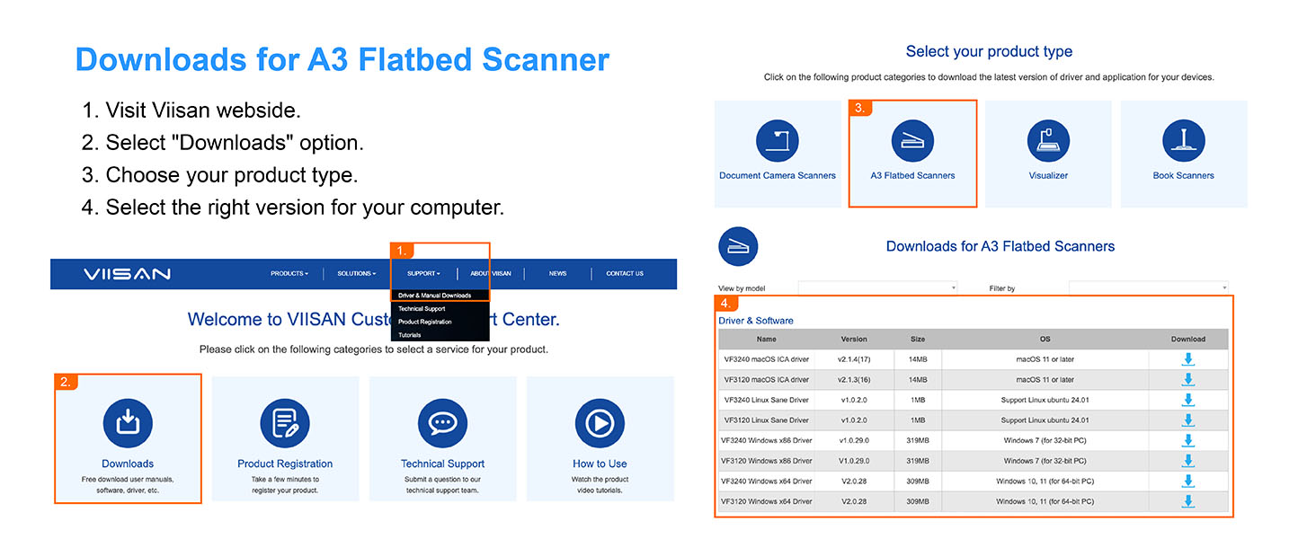The image size is (1316, 539).
Task: Download VF3240 Linux Sane Driver
Action: pyautogui.click(x=1188, y=400)
